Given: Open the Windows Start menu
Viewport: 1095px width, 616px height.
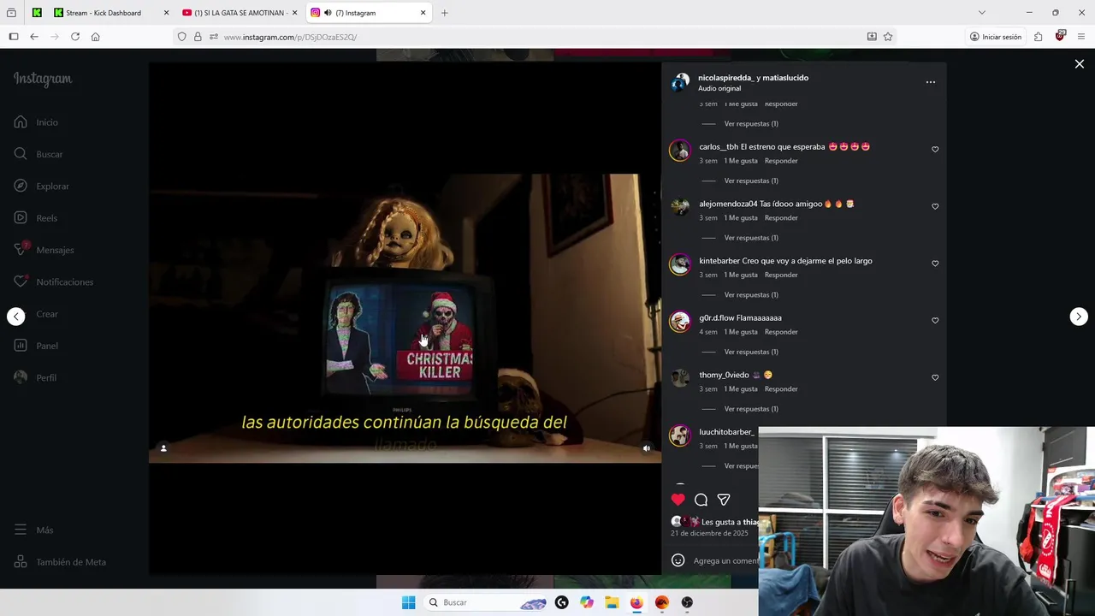Looking at the screenshot, I should 409,602.
